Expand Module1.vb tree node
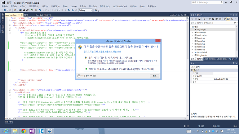Viewport: 239px width, 134px height. (x=192, y=52)
